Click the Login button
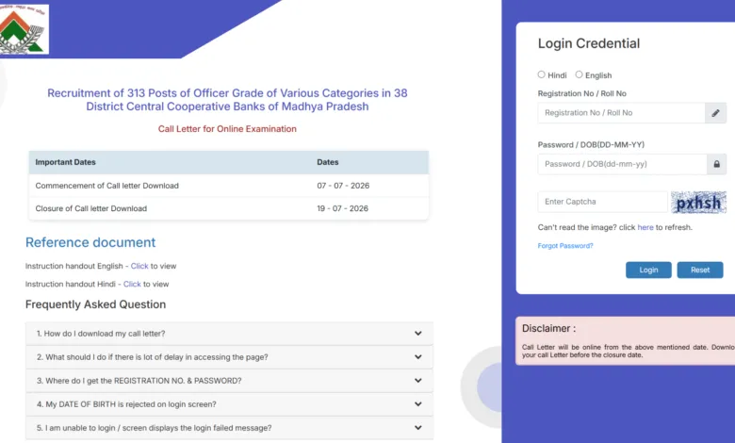This screenshot has width=735, height=443. pos(648,270)
